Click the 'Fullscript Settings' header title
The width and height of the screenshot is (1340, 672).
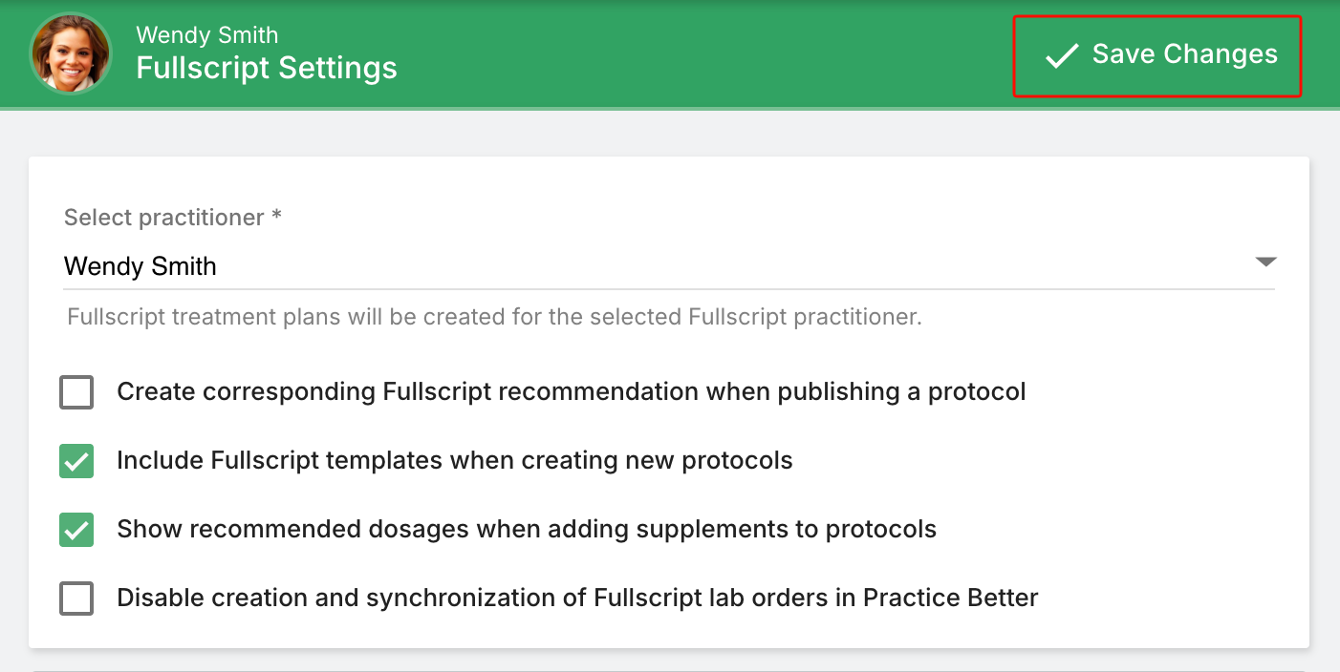click(267, 69)
